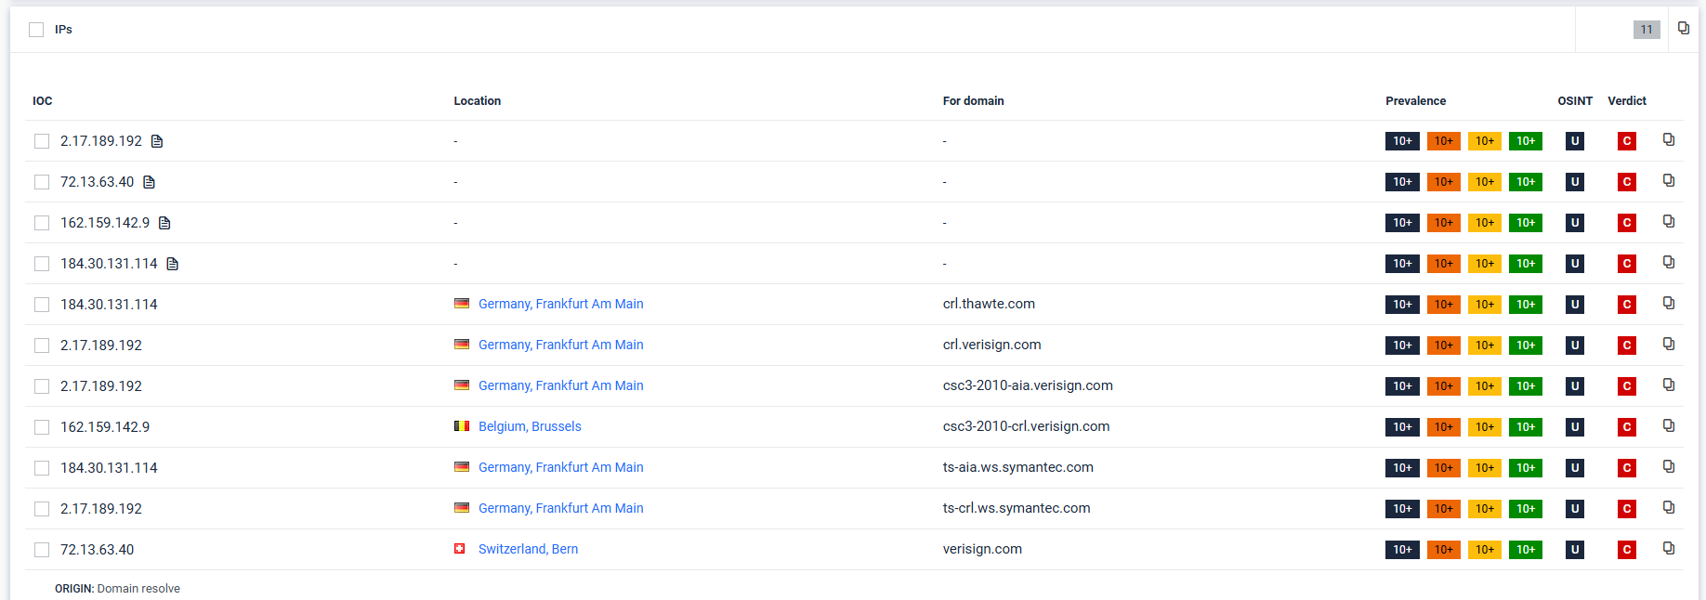Screen dimensions: 1706x600
Task: Click document icon next to 162.159.142.9
Action: [164, 223]
